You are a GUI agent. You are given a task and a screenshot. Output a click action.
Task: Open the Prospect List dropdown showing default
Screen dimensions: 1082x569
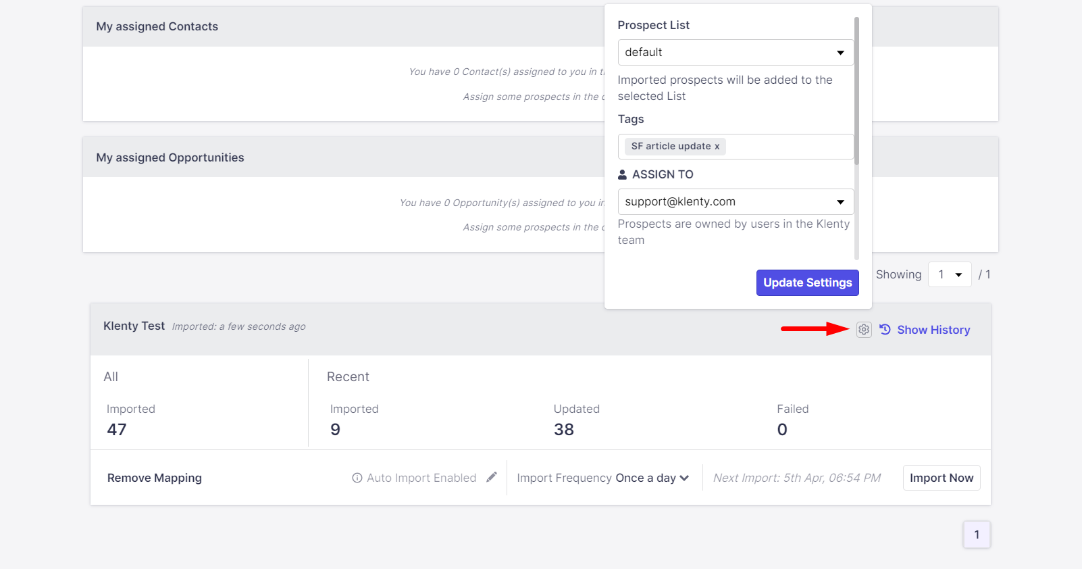coord(736,53)
